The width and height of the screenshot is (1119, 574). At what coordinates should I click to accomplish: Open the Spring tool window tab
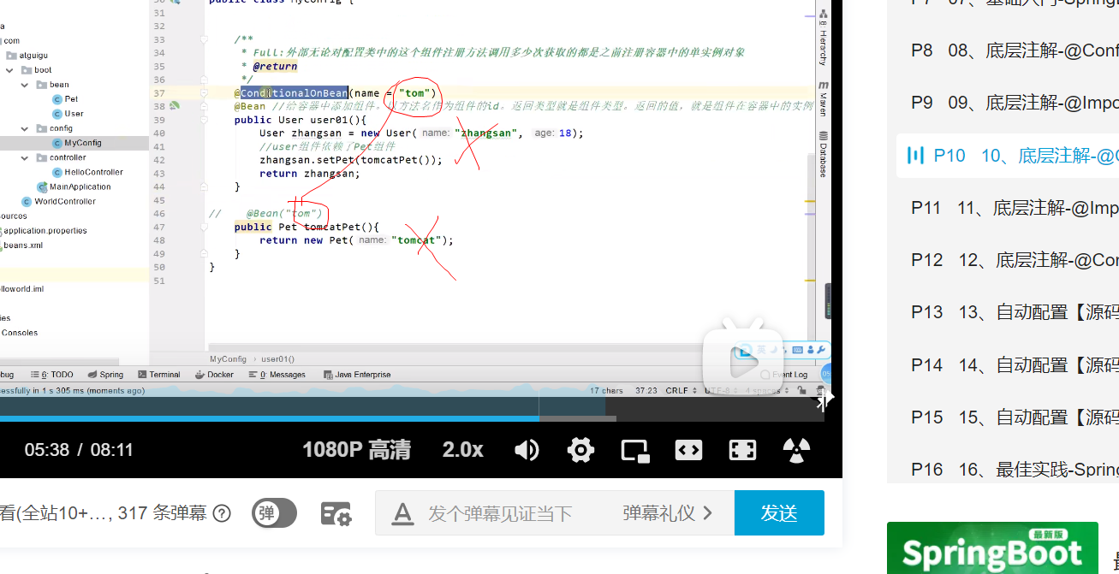[x=105, y=375]
